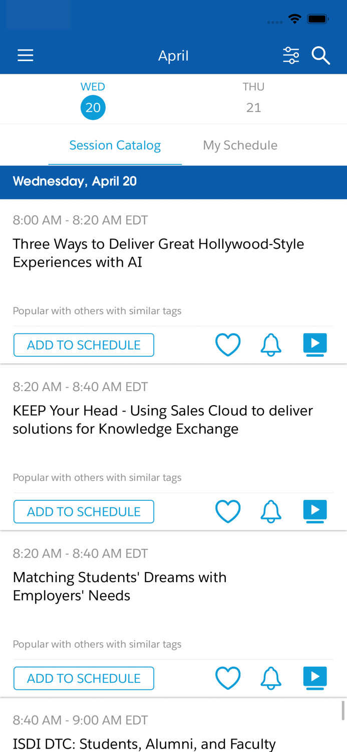Screen dimensions: 347x752
Task: Open the session filter options
Action: coord(289,55)
